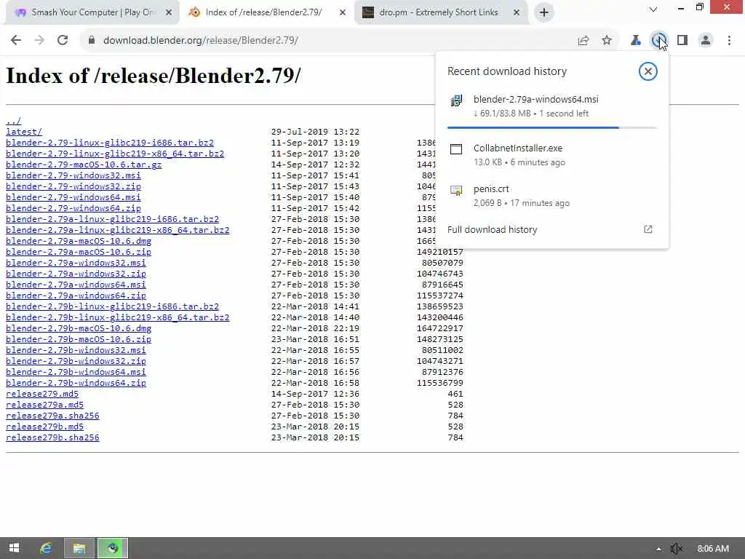745x559 pixels.
Task: Download blender-2.79-linux-glibc219-i686.tar.bz2
Action: point(110,143)
